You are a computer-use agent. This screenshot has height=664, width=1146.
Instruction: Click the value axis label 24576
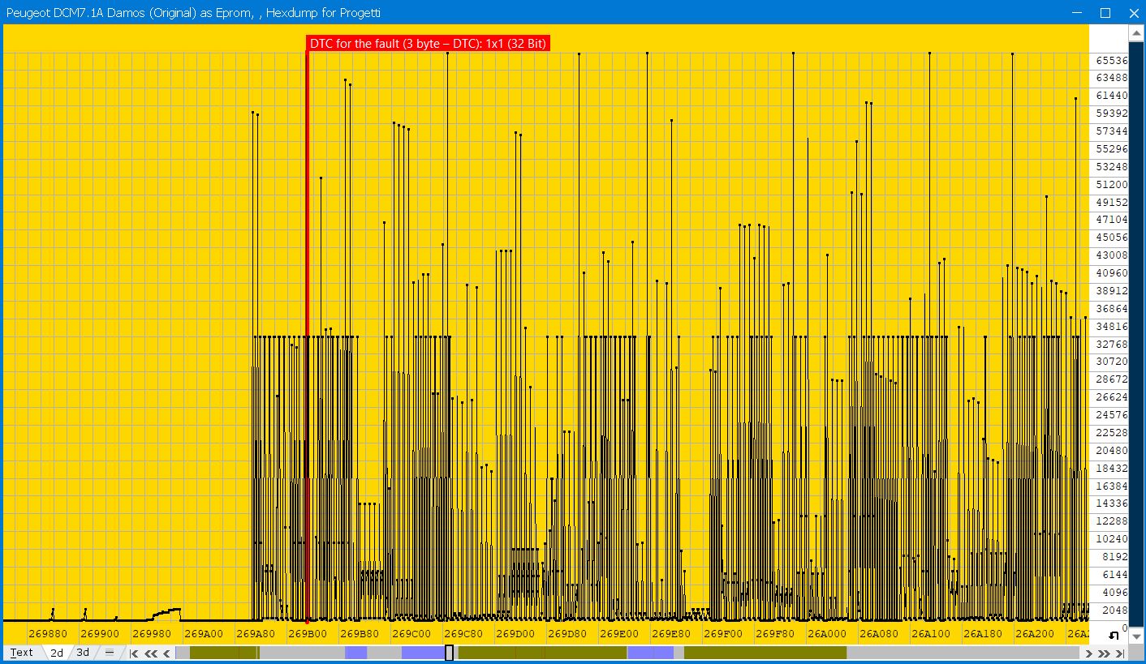pyautogui.click(x=1111, y=415)
